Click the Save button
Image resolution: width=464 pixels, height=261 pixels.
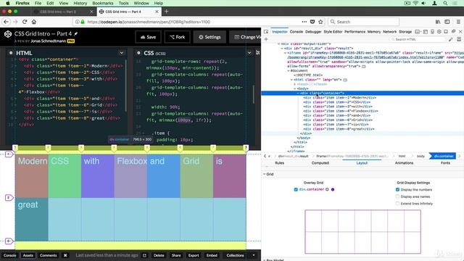148,37
